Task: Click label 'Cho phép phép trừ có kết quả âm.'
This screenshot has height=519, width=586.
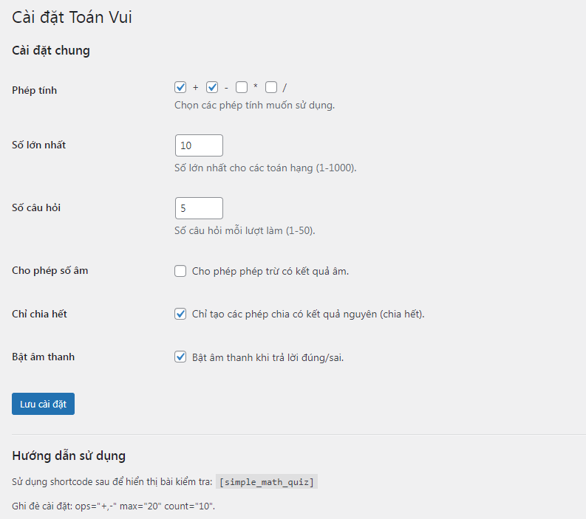Action: point(270,271)
